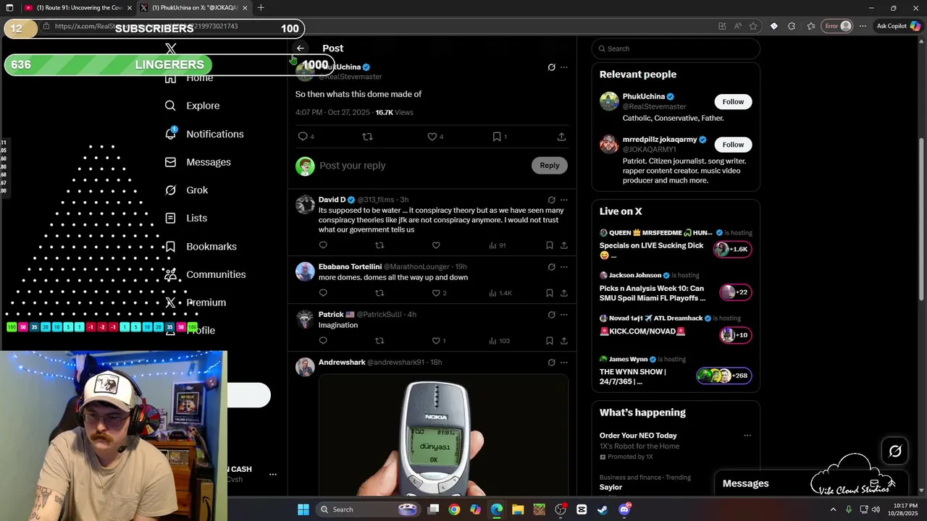Like the main post with 4 likes
Viewport: 927px width, 521px height.
pos(432,137)
